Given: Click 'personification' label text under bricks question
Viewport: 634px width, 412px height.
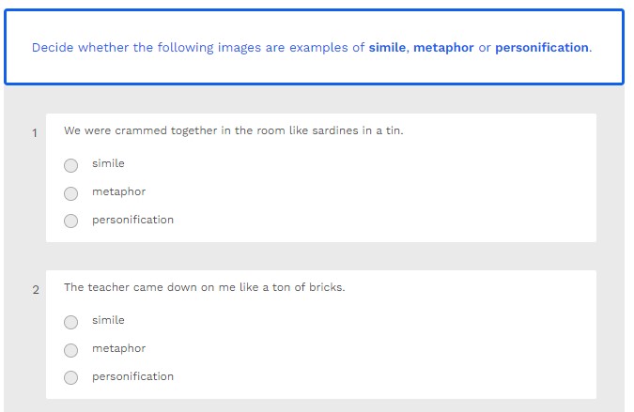Looking at the screenshot, I should tap(132, 377).
